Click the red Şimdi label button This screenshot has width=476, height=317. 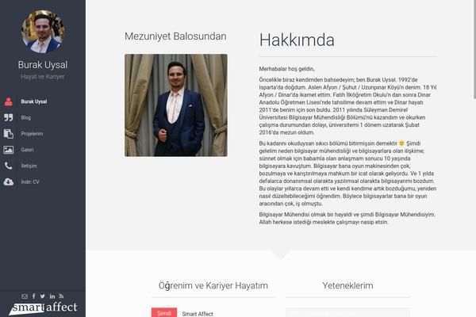pos(164,313)
